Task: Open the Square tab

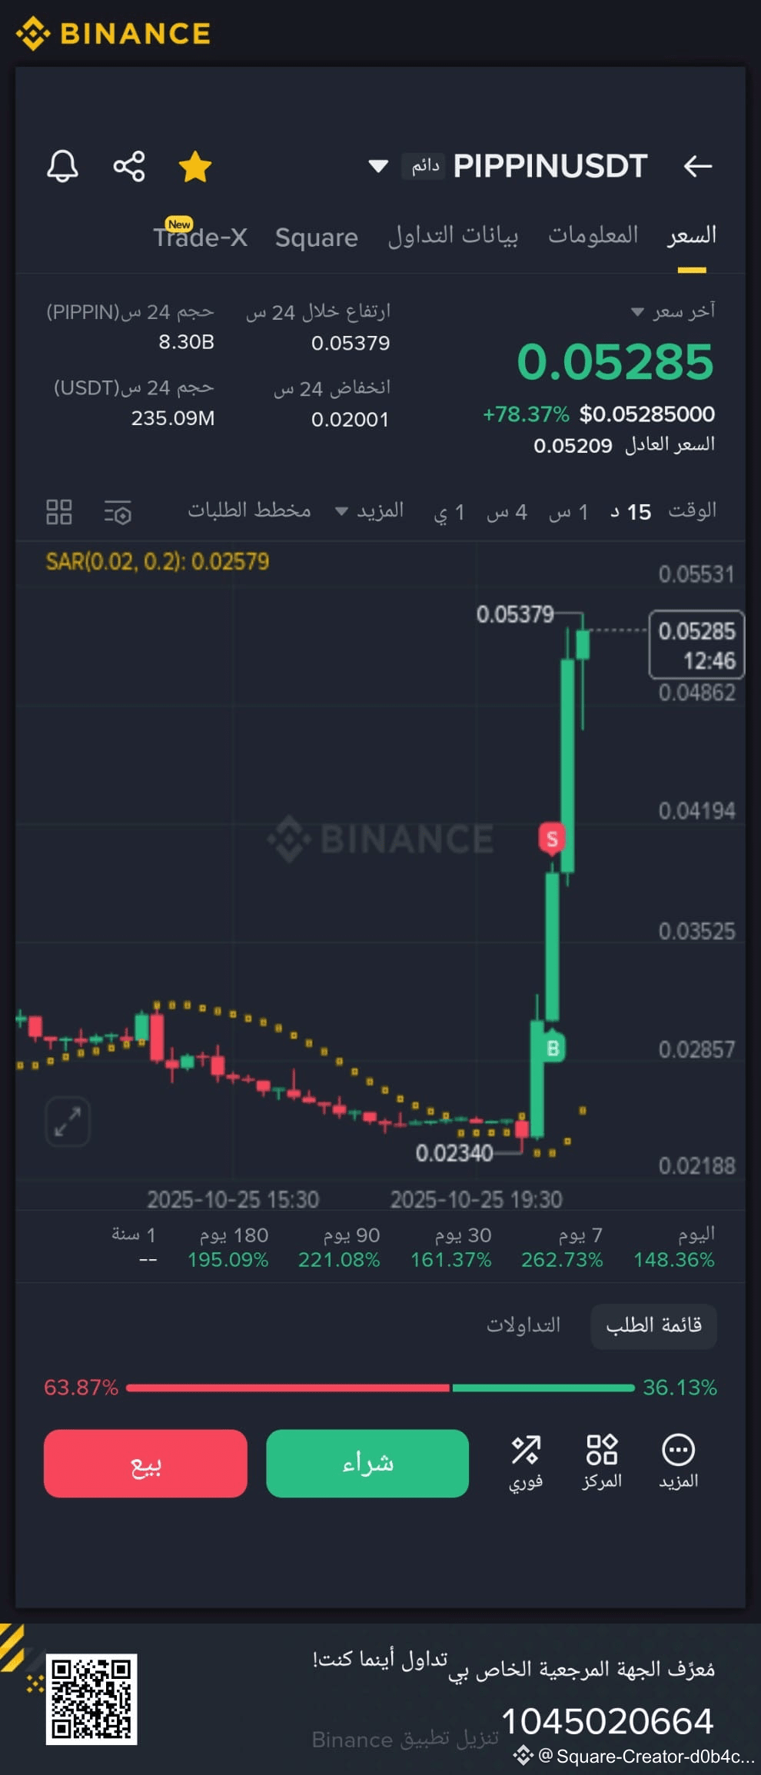Action: [x=316, y=238]
